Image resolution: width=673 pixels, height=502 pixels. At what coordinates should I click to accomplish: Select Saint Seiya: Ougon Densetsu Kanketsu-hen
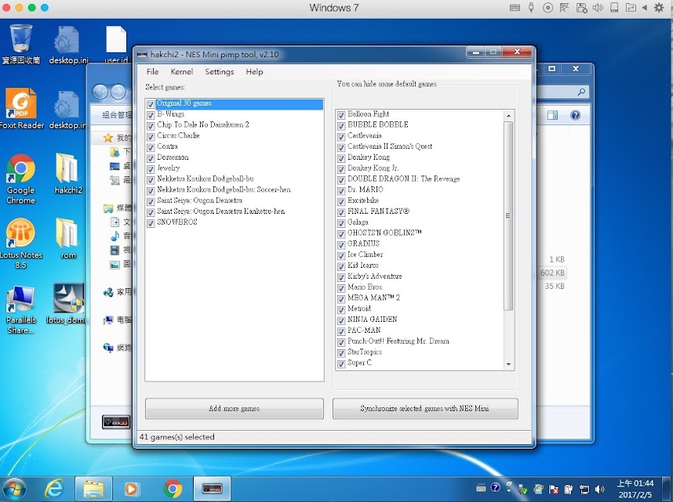(x=220, y=211)
